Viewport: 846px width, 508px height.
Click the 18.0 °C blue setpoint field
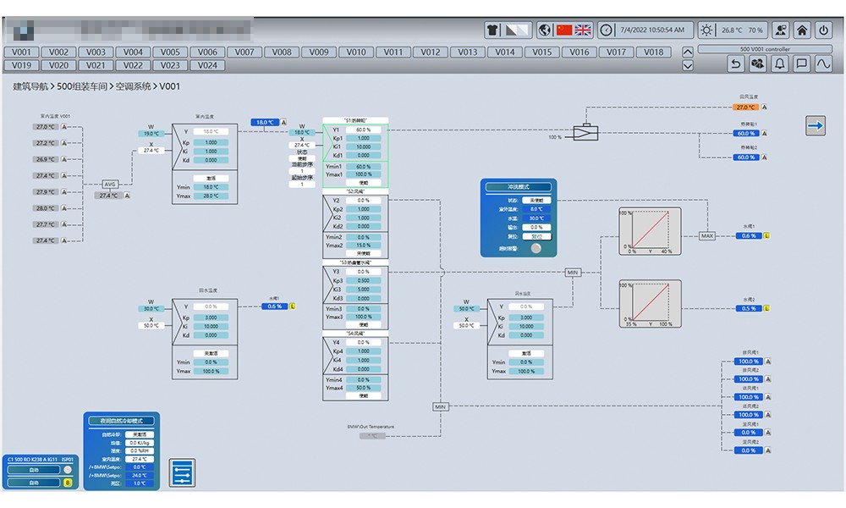(x=264, y=123)
